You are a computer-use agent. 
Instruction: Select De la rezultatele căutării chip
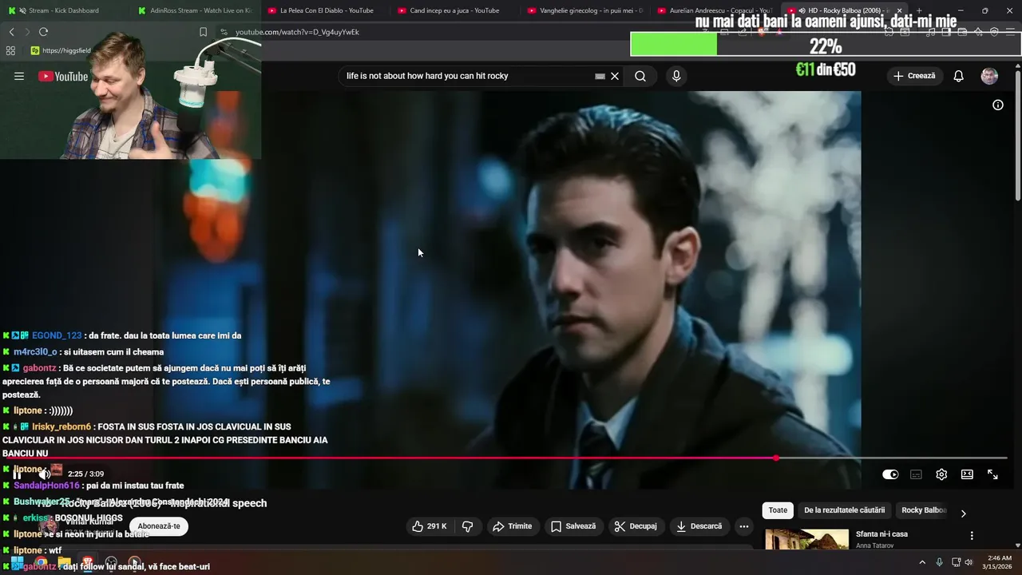click(844, 510)
